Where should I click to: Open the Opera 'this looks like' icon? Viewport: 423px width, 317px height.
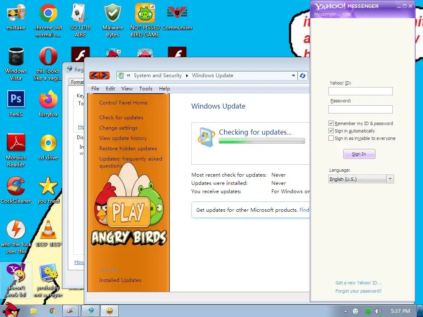coord(48,64)
